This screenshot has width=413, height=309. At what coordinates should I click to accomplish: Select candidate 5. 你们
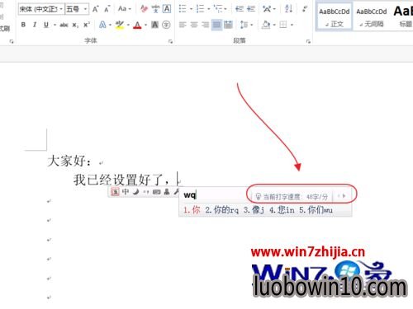click(x=316, y=210)
